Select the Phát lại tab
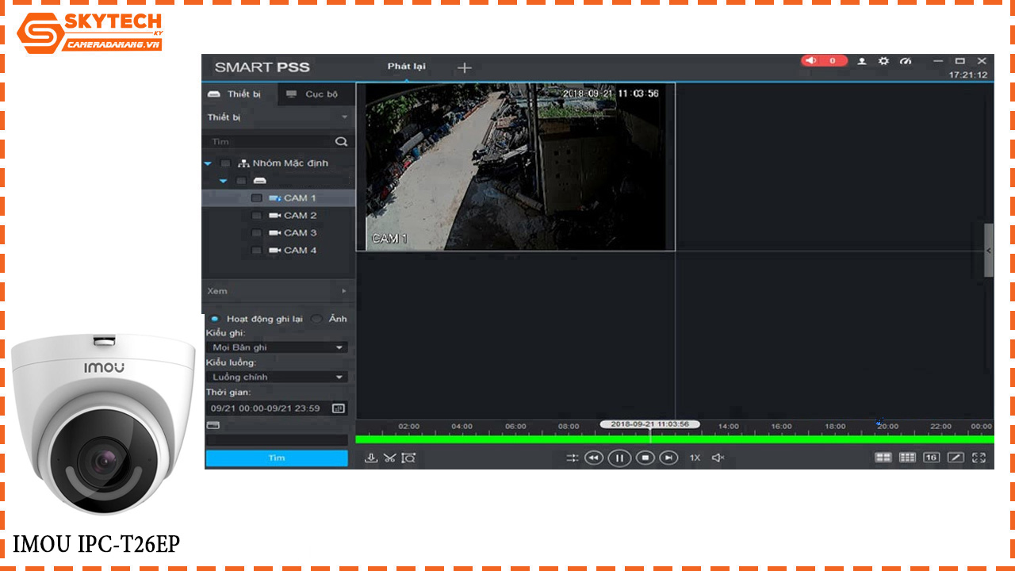 (x=405, y=67)
